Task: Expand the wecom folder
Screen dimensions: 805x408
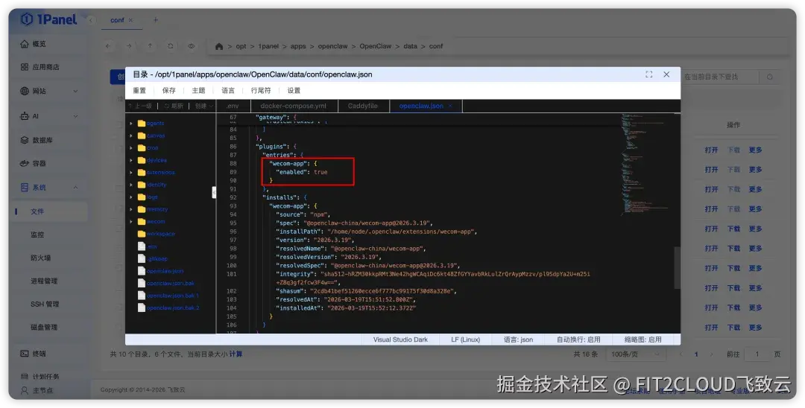Action: pyautogui.click(x=131, y=222)
